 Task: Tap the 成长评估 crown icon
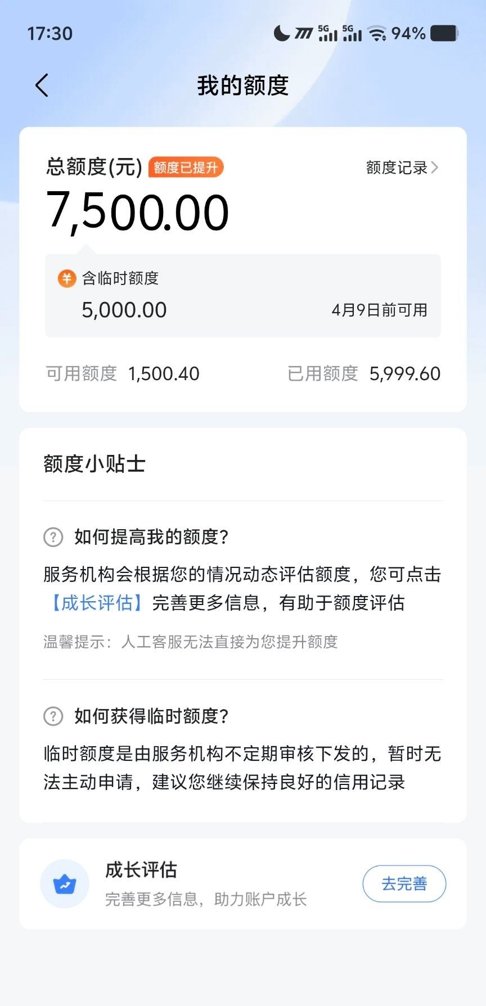(65, 884)
